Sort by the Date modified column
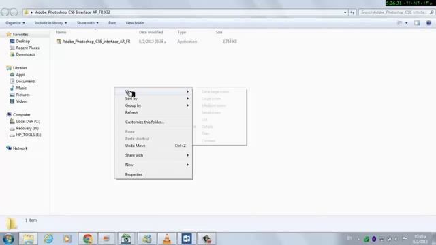 [151, 32]
